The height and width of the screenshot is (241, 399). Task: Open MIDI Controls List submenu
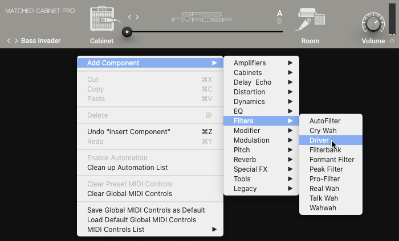click(150, 229)
